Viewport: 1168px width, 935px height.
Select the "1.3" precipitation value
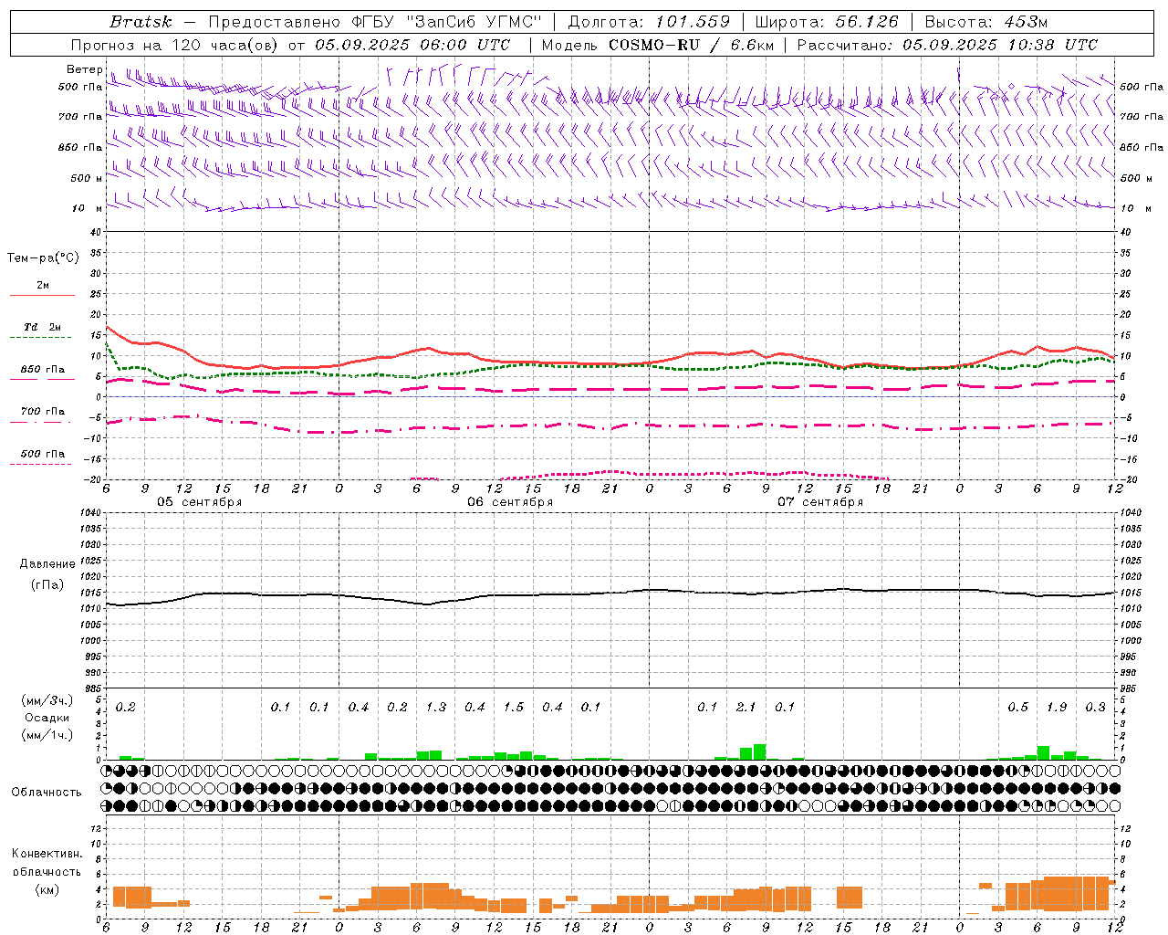(436, 708)
